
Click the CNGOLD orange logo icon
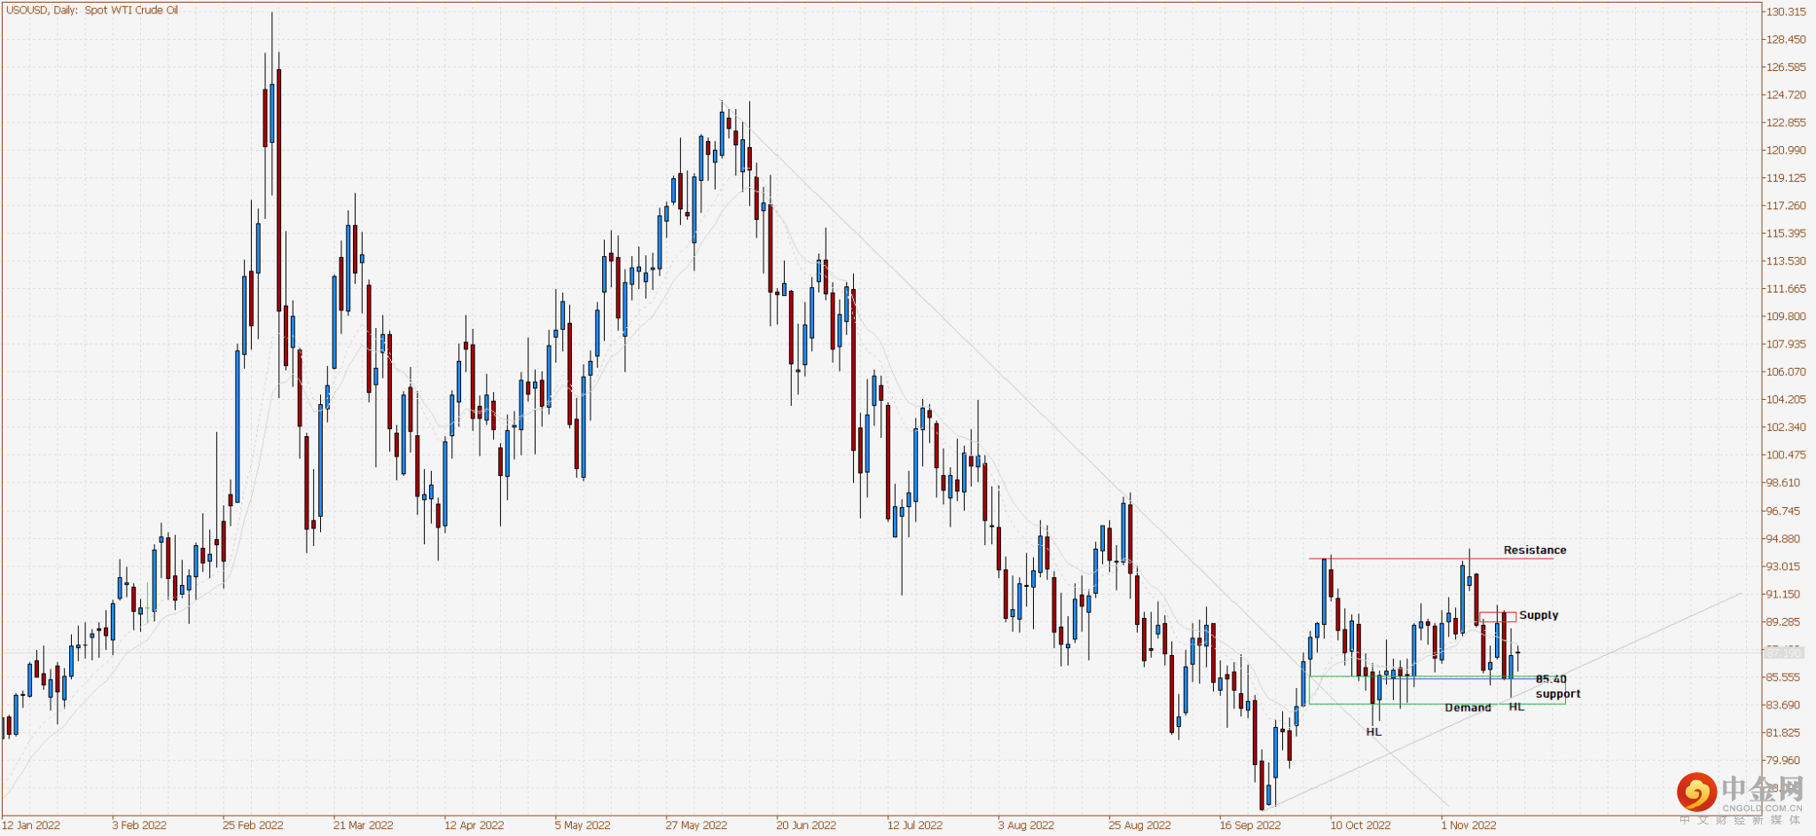(x=1695, y=792)
